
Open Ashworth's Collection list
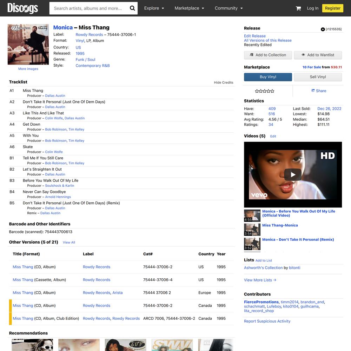[x=263, y=268]
